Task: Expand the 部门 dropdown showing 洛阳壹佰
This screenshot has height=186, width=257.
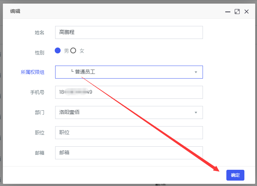Action: click(129, 112)
